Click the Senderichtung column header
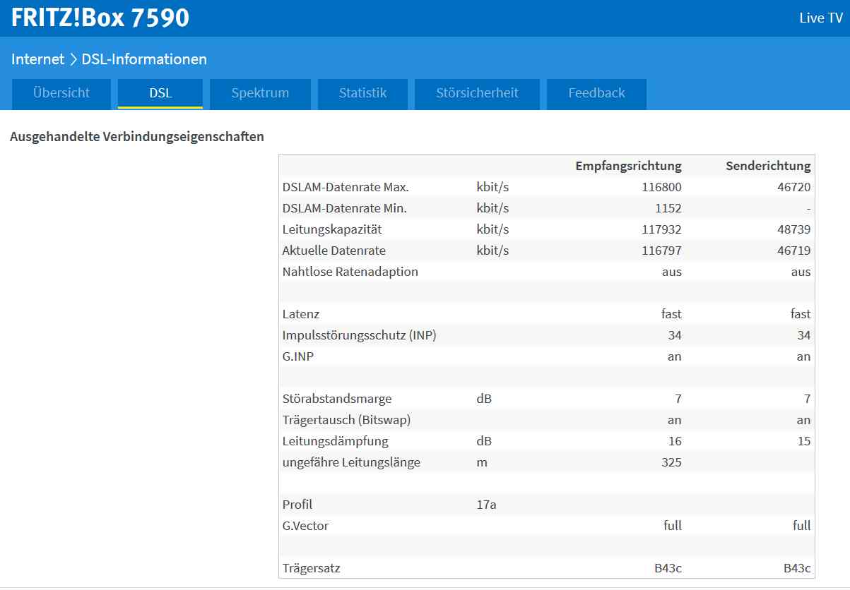Viewport: 850px width, 590px height. pyautogui.click(x=768, y=166)
